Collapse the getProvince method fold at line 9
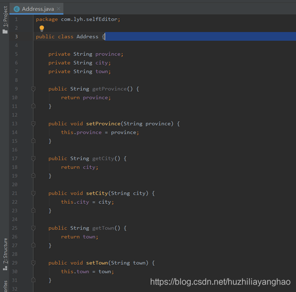Image resolution: width=296 pixels, height=292 pixels. [x=33, y=89]
